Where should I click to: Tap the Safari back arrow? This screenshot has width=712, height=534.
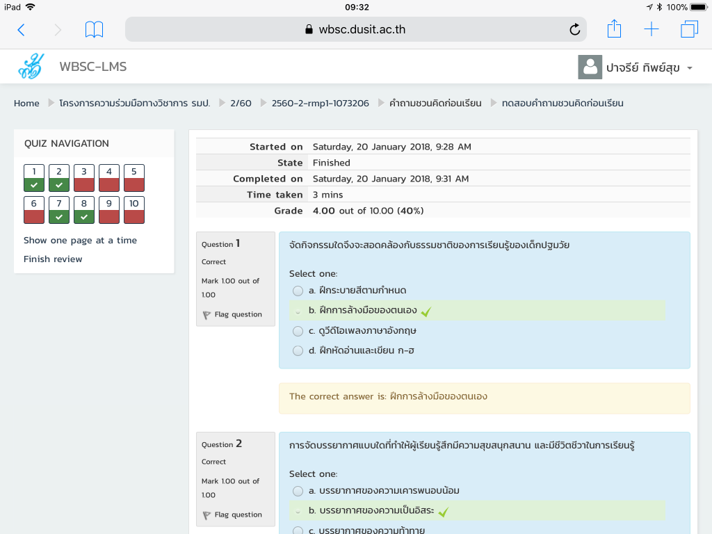[21, 29]
